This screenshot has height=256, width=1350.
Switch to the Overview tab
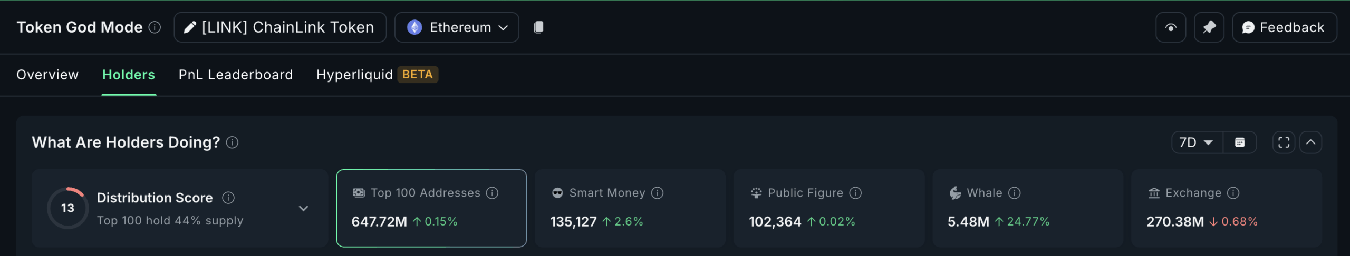pos(47,75)
